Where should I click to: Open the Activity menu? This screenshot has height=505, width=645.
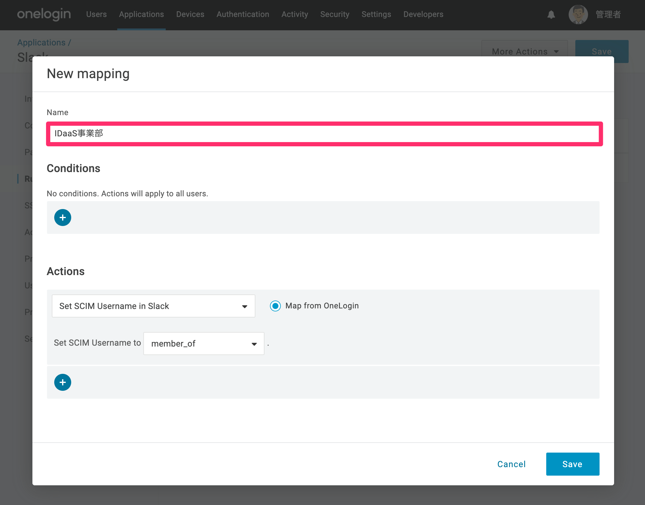(x=295, y=14)
